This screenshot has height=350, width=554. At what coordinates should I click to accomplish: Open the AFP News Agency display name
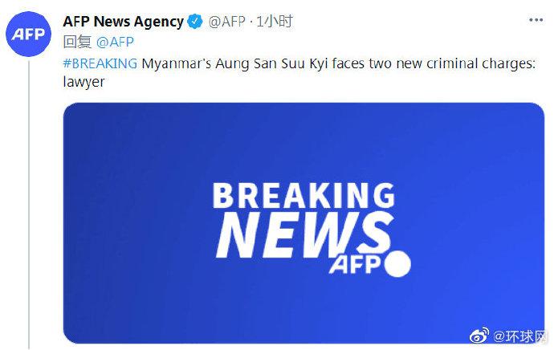point(123,22)
